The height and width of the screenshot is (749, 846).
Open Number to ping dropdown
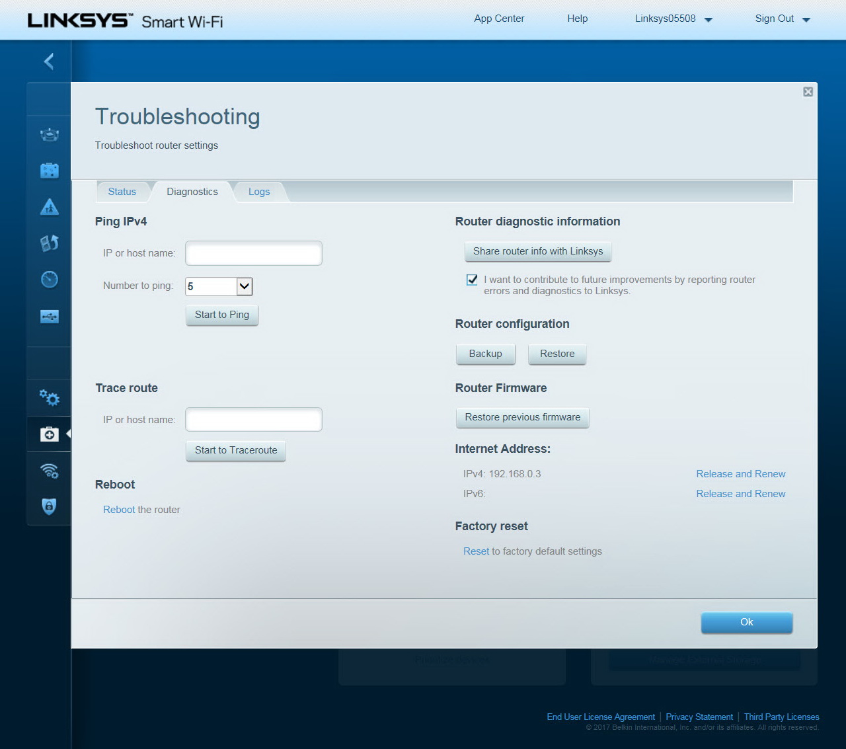click(x=219, y=286)
